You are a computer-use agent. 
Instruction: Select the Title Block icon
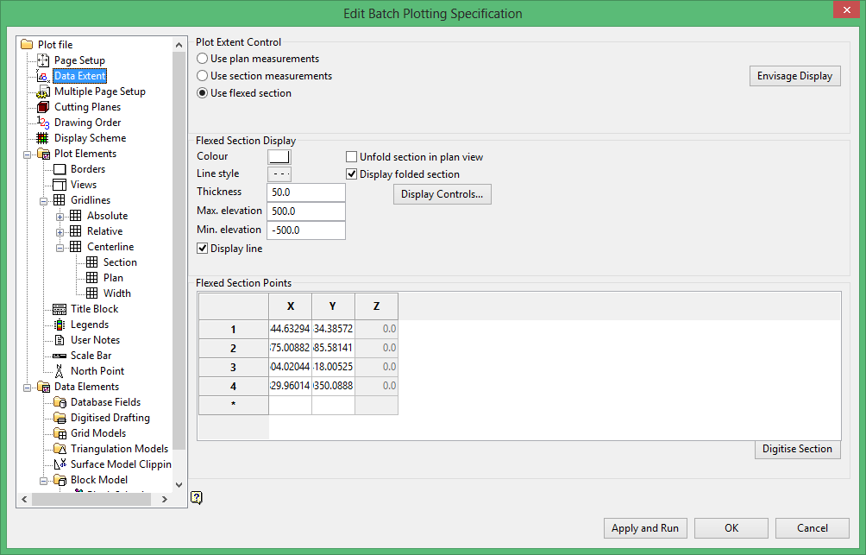pos(60,309)
